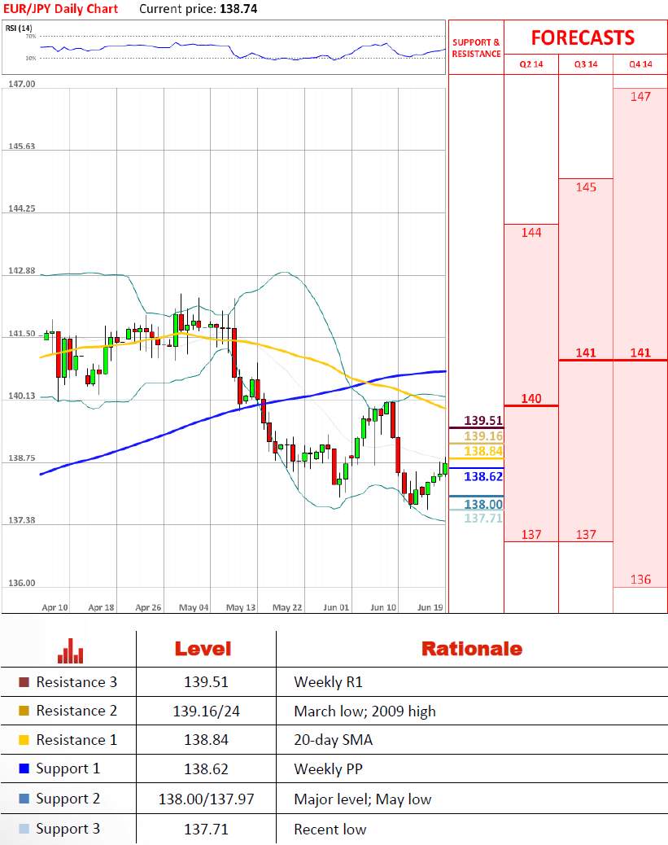Click the Apr 10 date label

(x=55, y=607)
